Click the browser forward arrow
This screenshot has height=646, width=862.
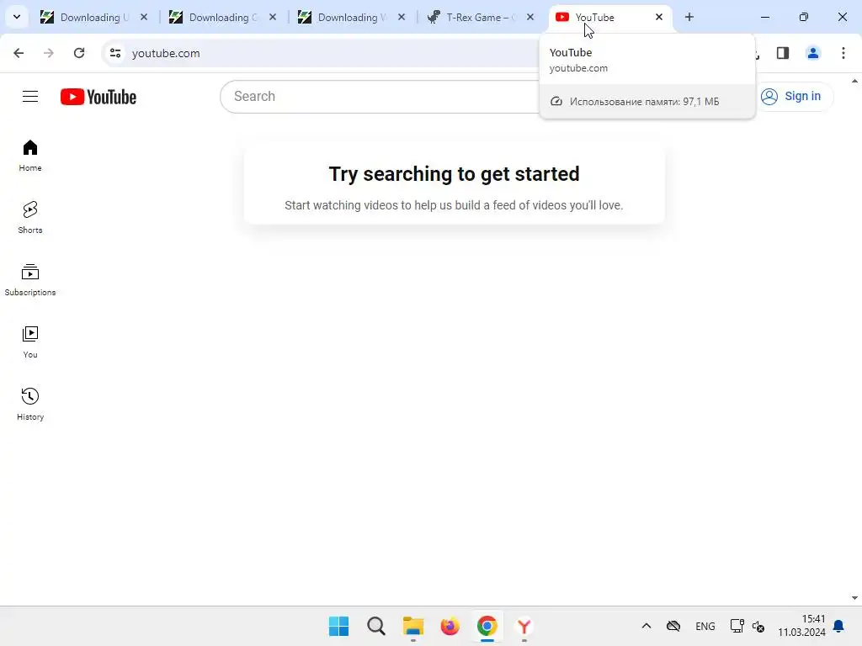point(49,53)
